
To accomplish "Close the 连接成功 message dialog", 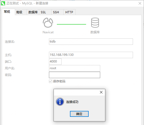I will [x=101, y=92].
